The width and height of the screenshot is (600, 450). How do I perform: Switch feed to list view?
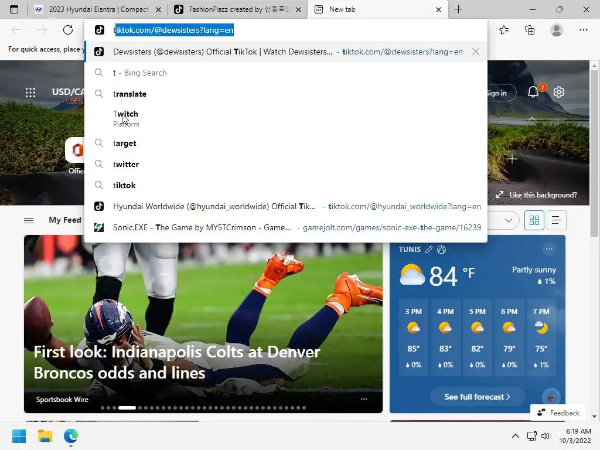(557, 220)
